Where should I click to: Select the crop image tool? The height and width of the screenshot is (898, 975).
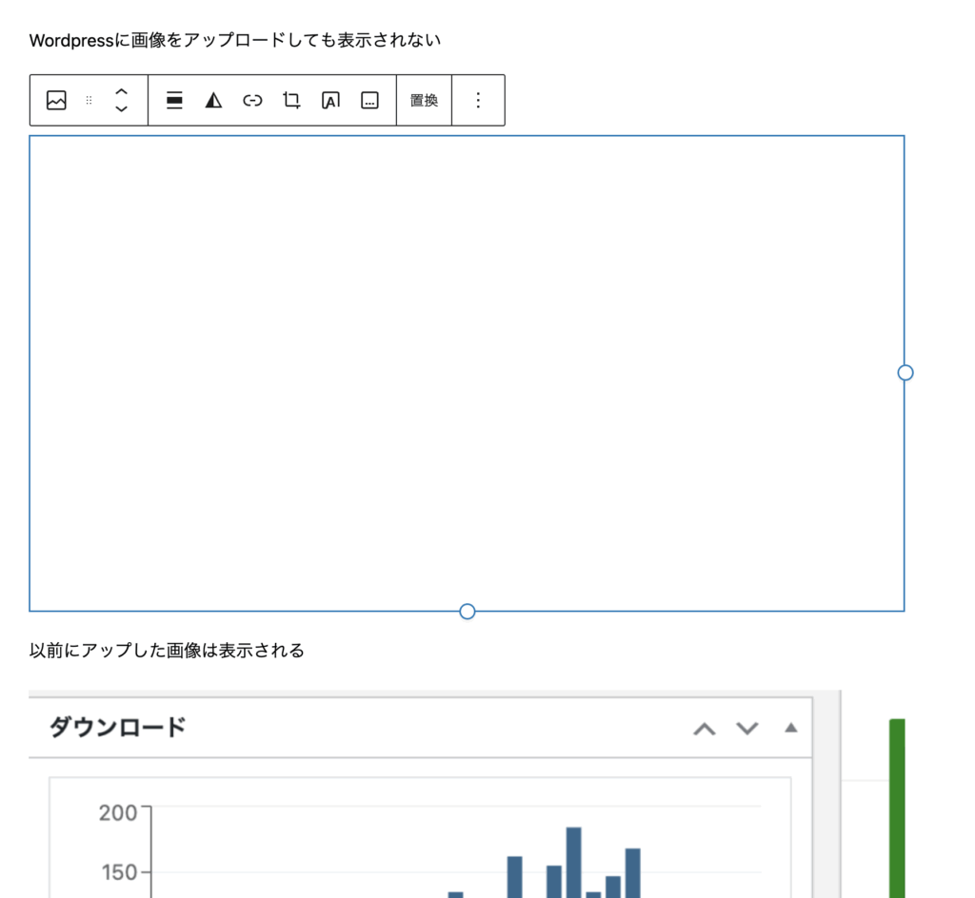point(291,100)
